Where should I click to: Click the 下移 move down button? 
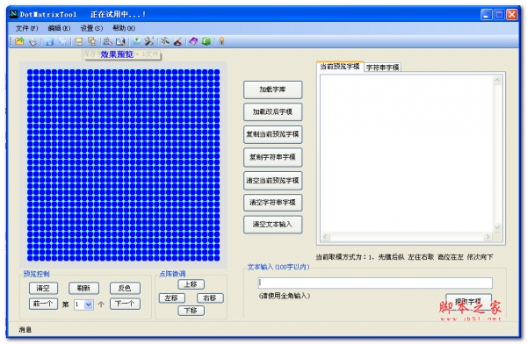pyautogui.click(x=191, y=311)
